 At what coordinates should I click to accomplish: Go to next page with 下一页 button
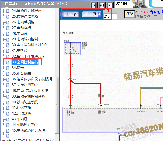pos(92,14)
